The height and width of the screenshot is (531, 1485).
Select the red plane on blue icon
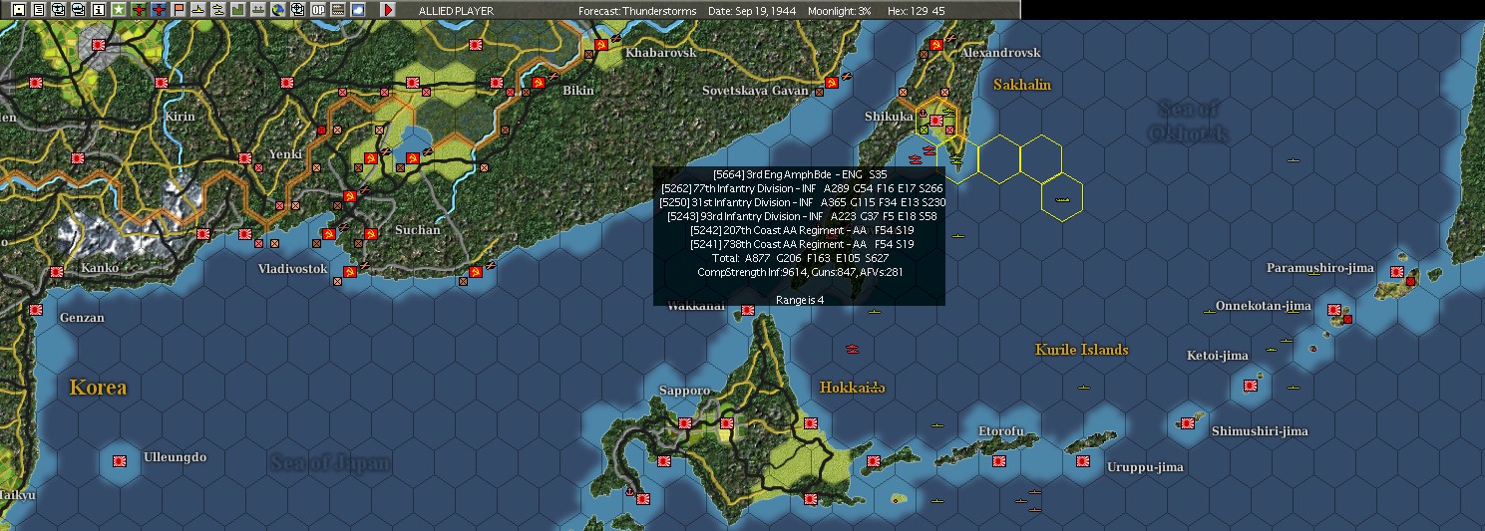coord(159,10)
